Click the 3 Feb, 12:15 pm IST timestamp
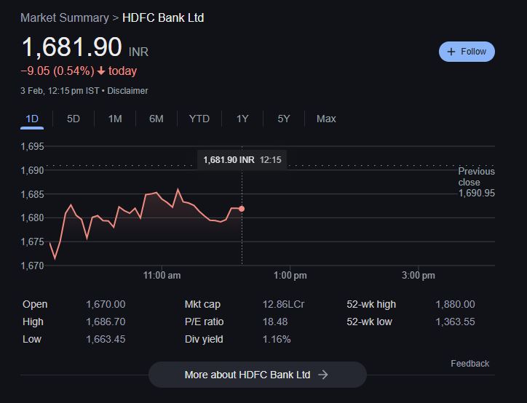Viewport: 527px width, 403px height. tap(60, 91)
